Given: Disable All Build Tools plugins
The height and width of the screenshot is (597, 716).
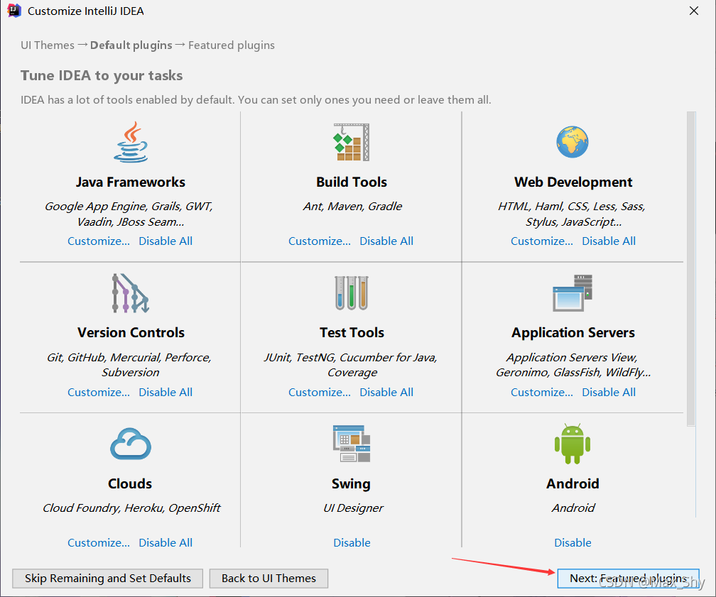Looking at the screenshot, I should (x=386, y=241).
